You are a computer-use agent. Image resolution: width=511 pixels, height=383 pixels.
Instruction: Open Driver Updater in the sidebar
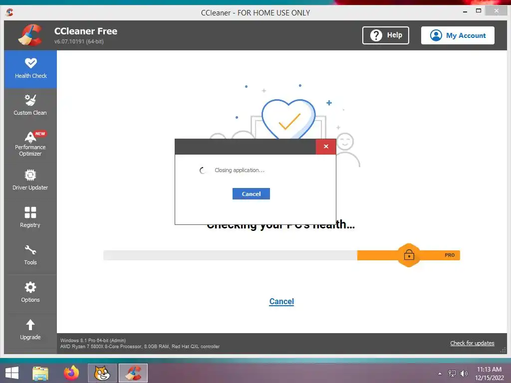[30, 180]
